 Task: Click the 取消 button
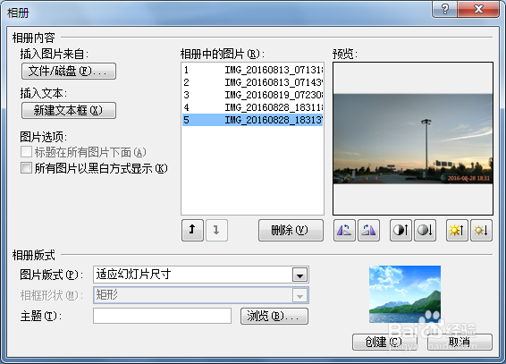[x=460, y=342]
